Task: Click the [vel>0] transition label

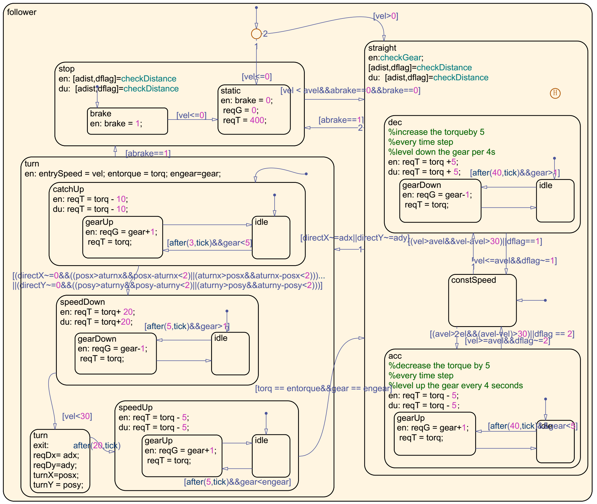Action: [x=385, y=16]
